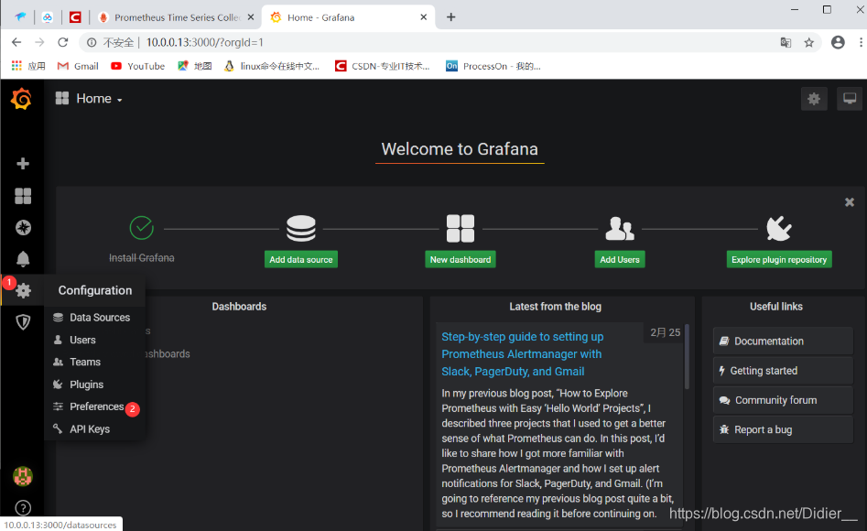Viewport: 867px width, 531px height.
Task: Open the CSDN bookmark
Action: (x=382, y=66)
